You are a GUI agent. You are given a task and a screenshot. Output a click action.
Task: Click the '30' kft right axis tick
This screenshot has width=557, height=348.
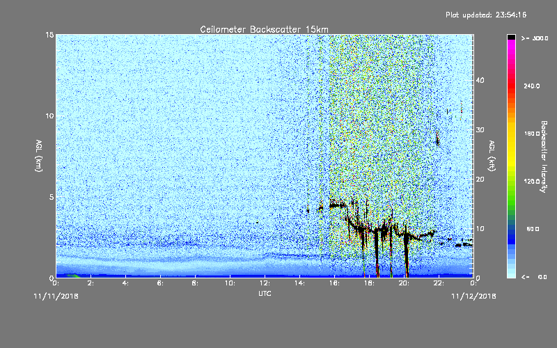click(480, 130)
